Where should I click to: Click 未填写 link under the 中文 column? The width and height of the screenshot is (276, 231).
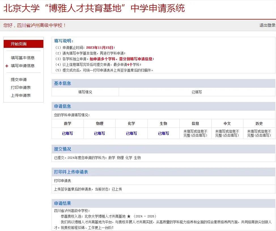pyautogui.click(x=227, y=133)
